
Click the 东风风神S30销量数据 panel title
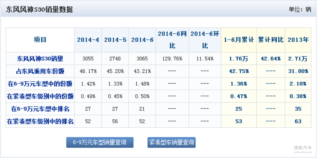pos(39,10)
